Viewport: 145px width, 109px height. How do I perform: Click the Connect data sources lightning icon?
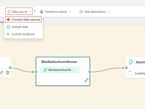[x=8, y=20]
